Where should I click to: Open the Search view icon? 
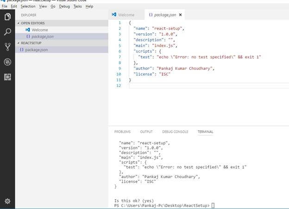(x=7, y=32)
